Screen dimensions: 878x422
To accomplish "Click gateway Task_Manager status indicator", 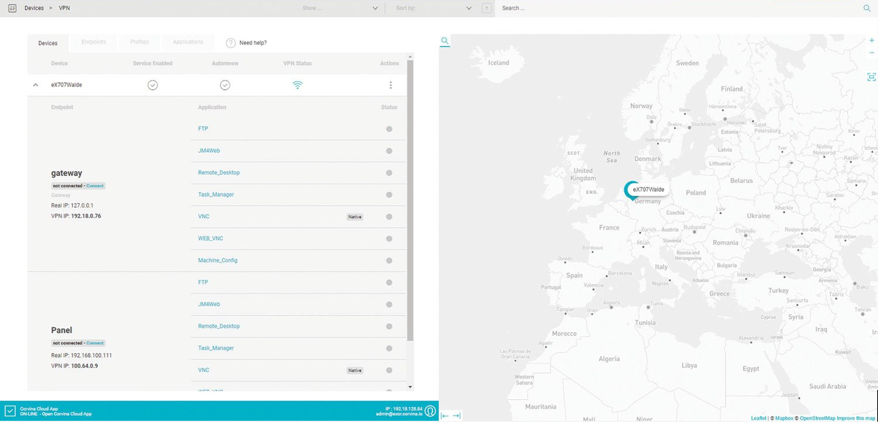I will (x=389, y=195).
